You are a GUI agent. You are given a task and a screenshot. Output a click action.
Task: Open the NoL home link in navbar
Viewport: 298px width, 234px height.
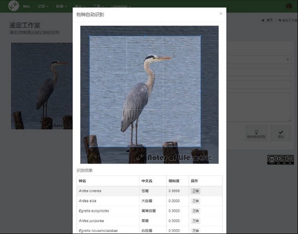coord(27,6)
